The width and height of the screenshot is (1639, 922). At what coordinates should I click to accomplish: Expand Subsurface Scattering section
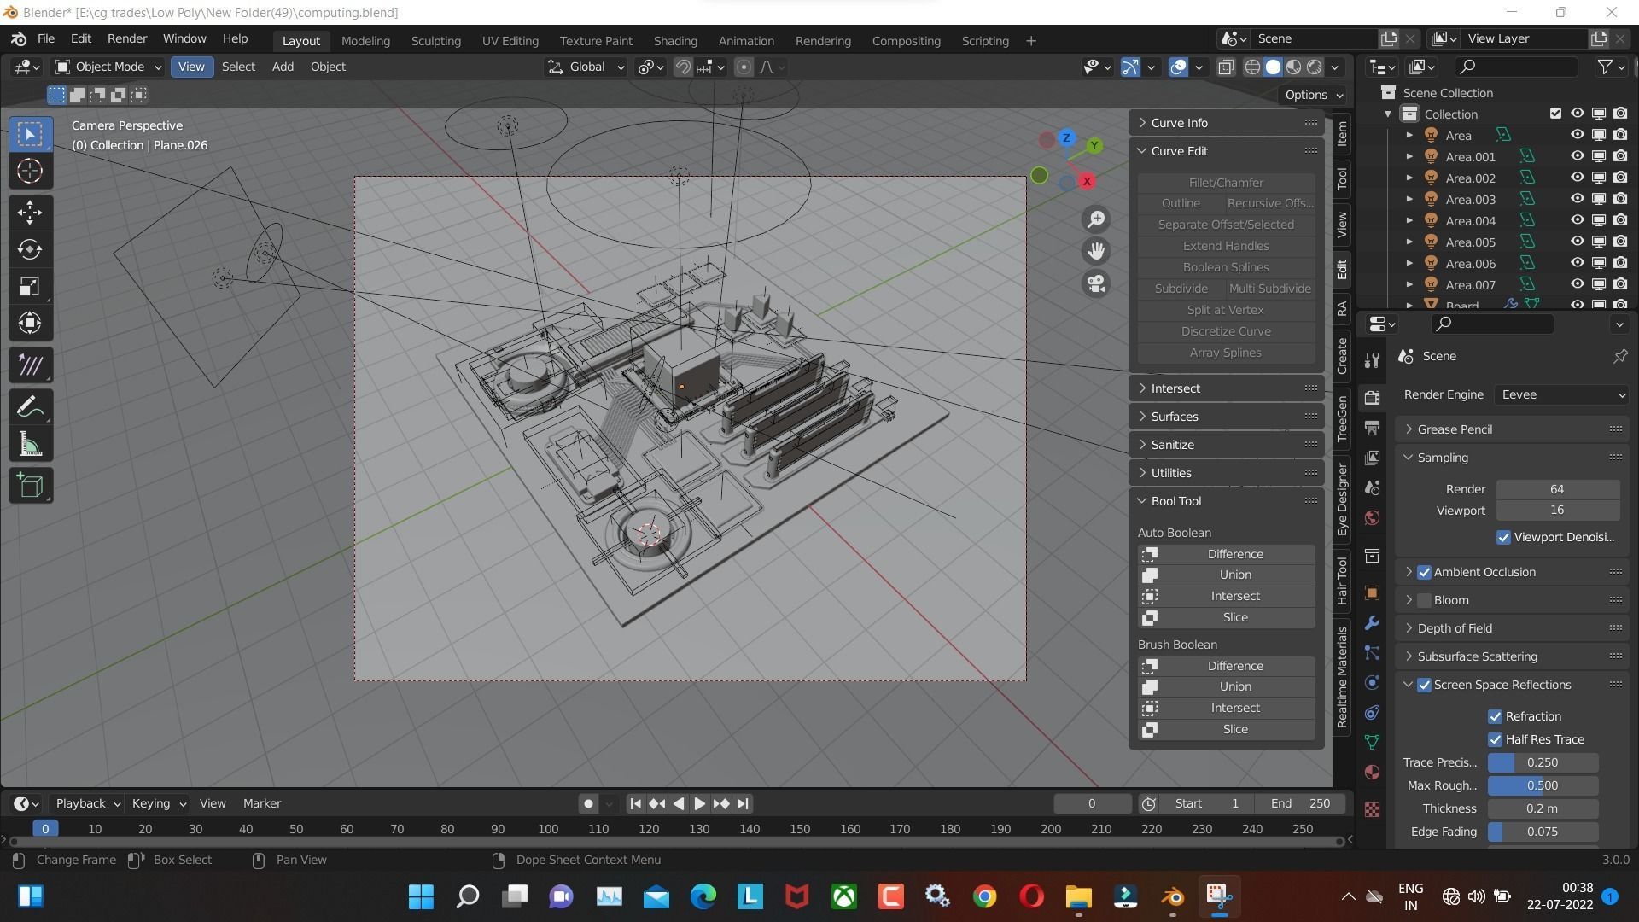pos(1513,656)
